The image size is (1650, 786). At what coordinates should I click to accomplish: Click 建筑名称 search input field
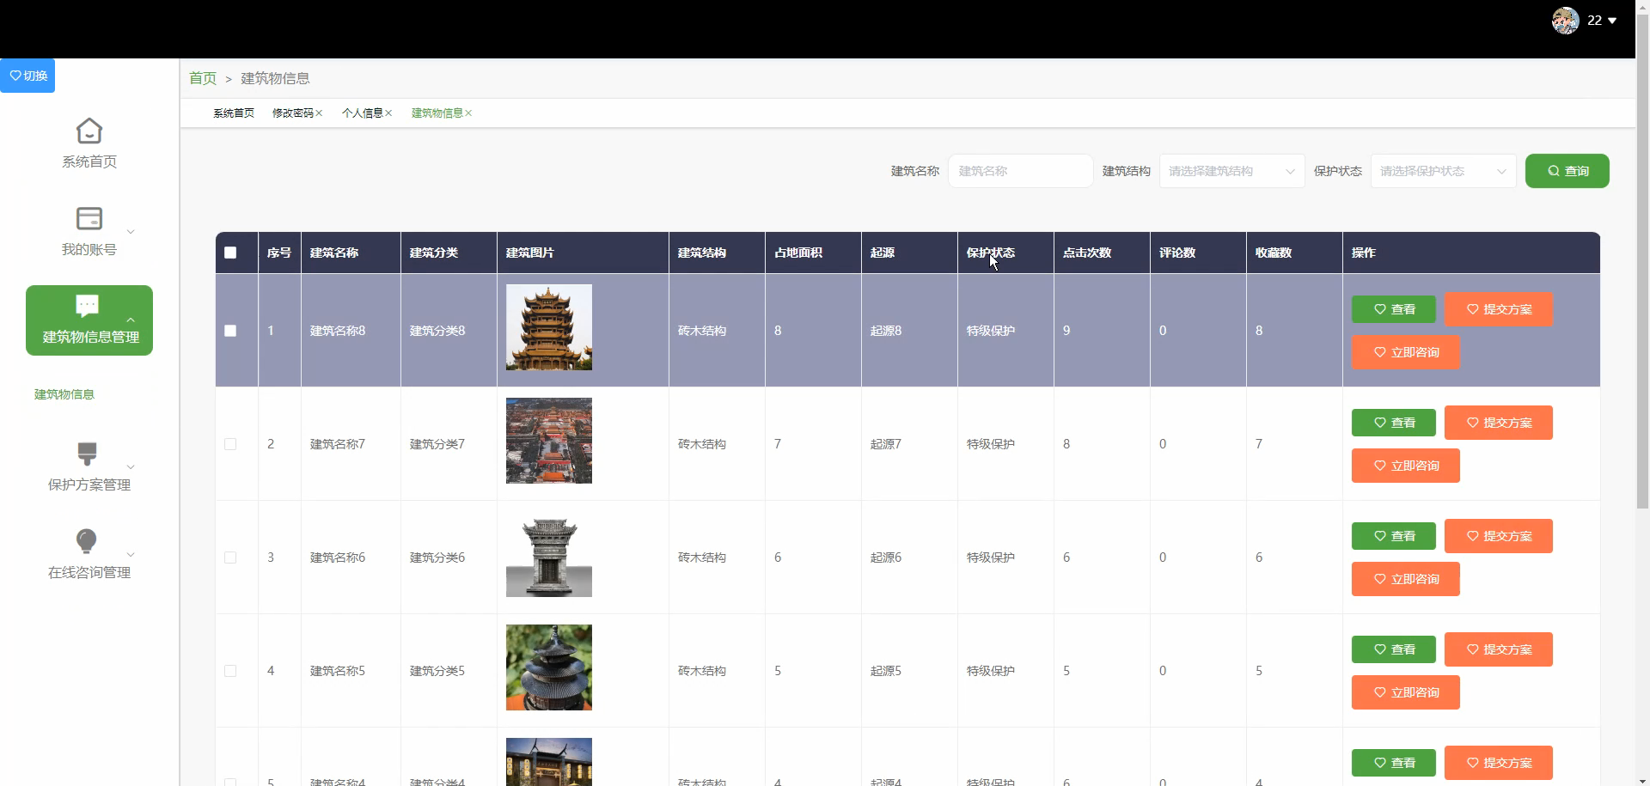1020,171
